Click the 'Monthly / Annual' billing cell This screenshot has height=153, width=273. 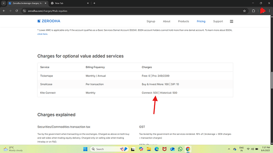tap(96, 76)
